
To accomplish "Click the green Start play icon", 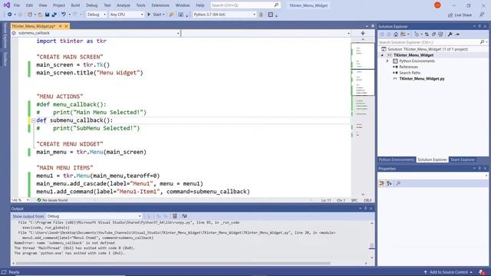I will point(149,15).
